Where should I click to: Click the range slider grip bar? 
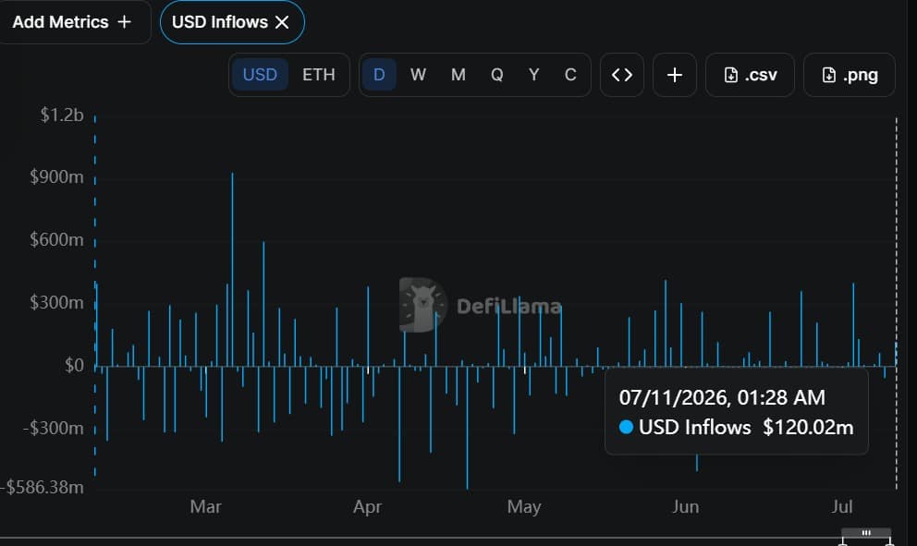(866, 532)
